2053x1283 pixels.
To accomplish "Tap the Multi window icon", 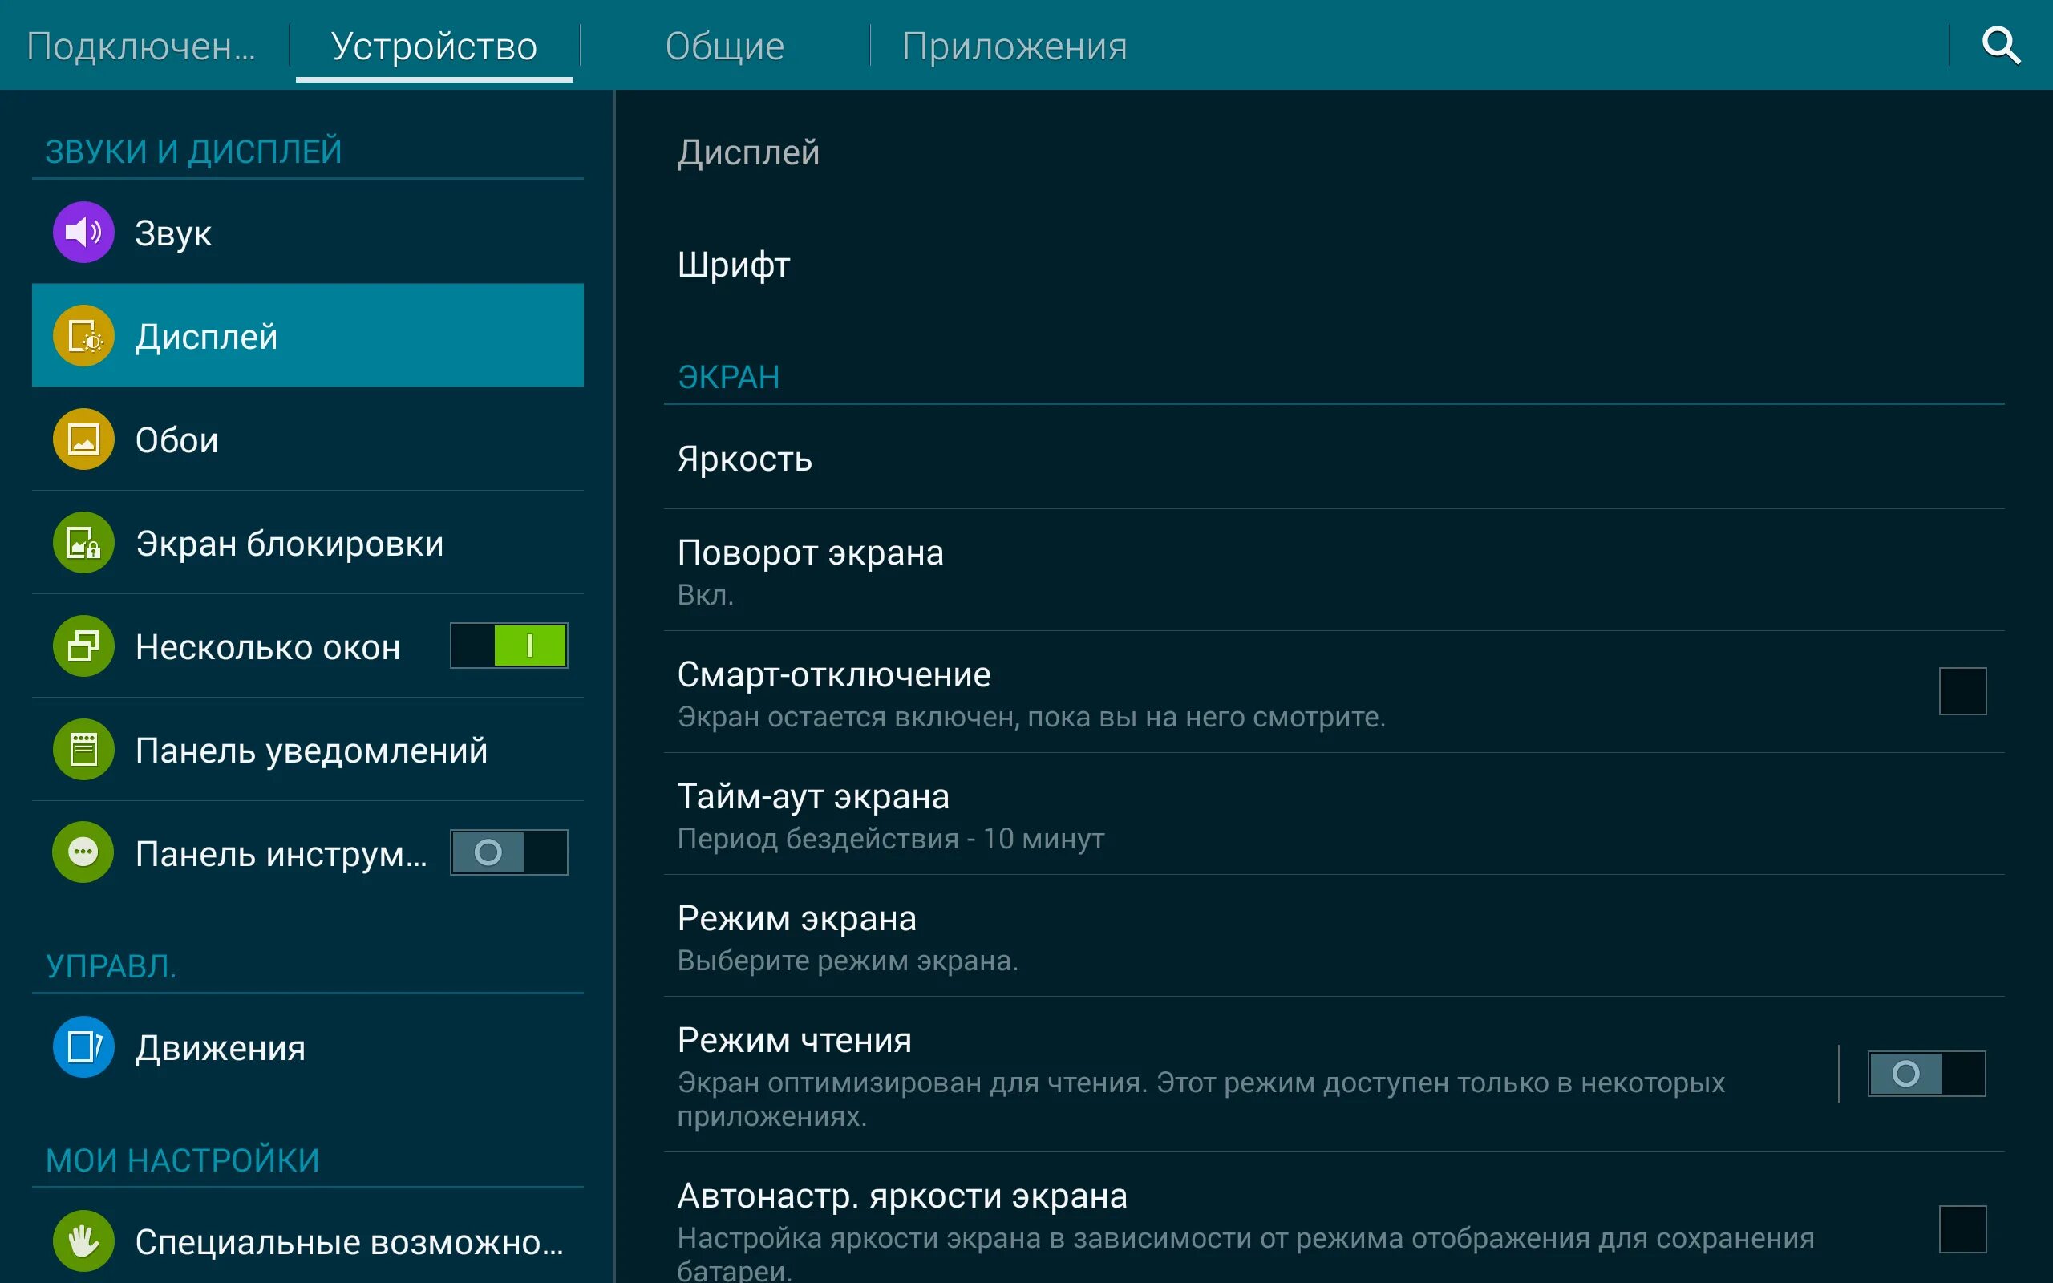I will 83,646.
